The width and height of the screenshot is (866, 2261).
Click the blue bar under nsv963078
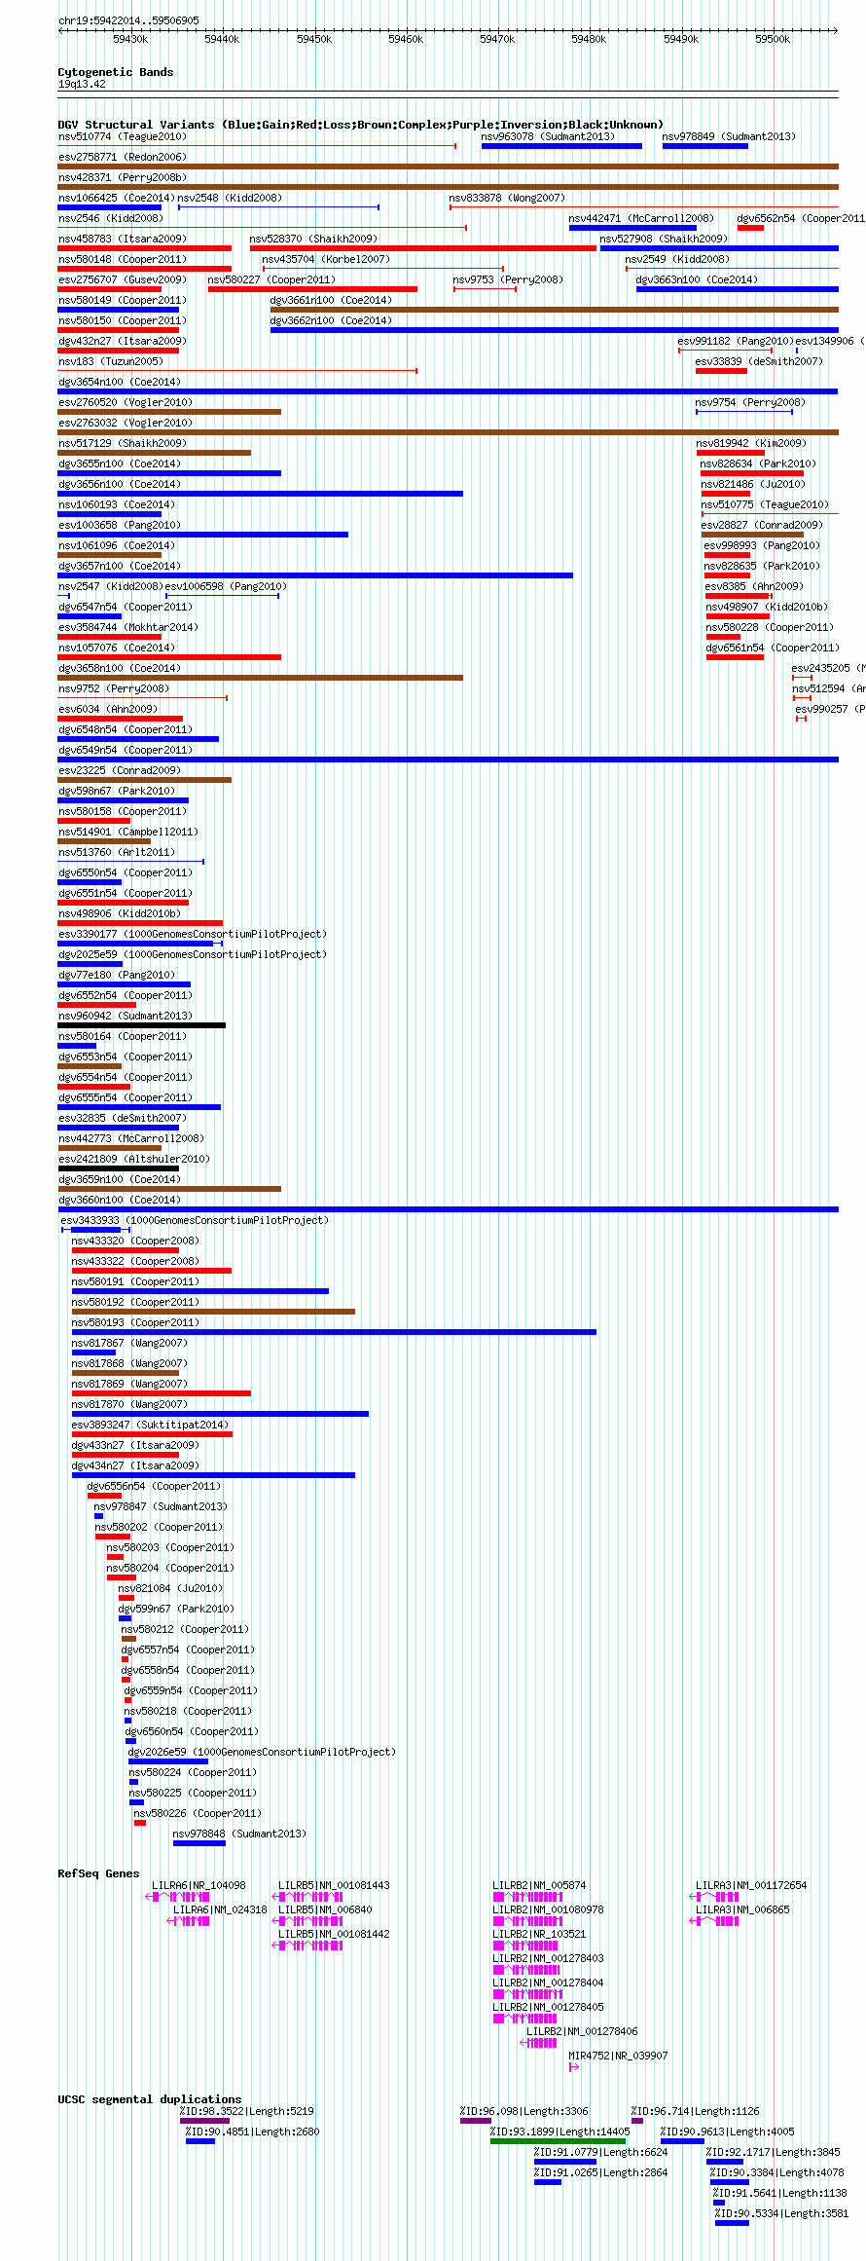561,146
